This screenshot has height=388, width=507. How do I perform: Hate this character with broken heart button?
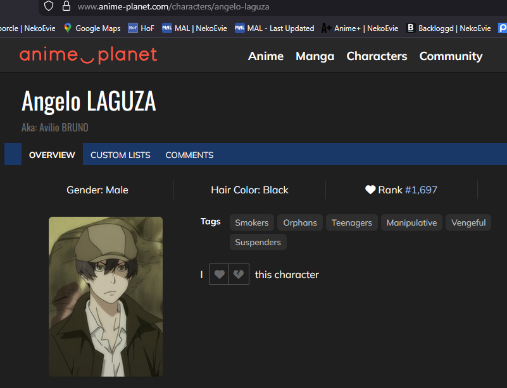coord(239,274)
